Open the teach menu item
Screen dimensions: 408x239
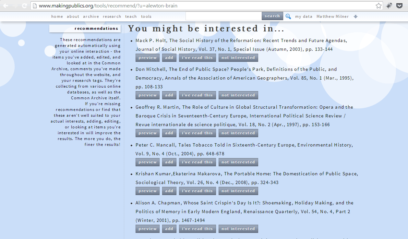[131, 16]
